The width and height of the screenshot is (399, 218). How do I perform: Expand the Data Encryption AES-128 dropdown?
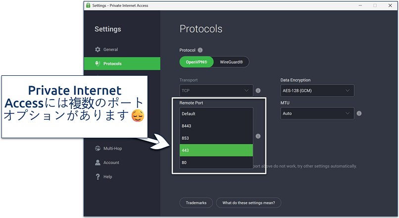[317, 91]
